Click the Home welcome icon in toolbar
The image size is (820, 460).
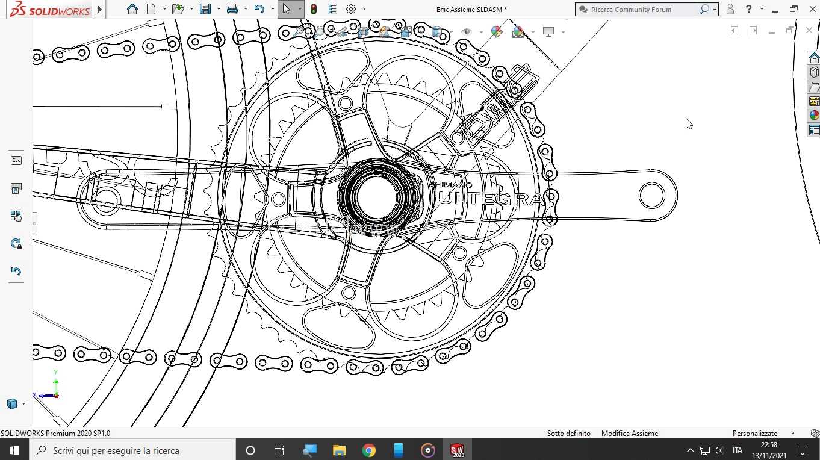132,9
